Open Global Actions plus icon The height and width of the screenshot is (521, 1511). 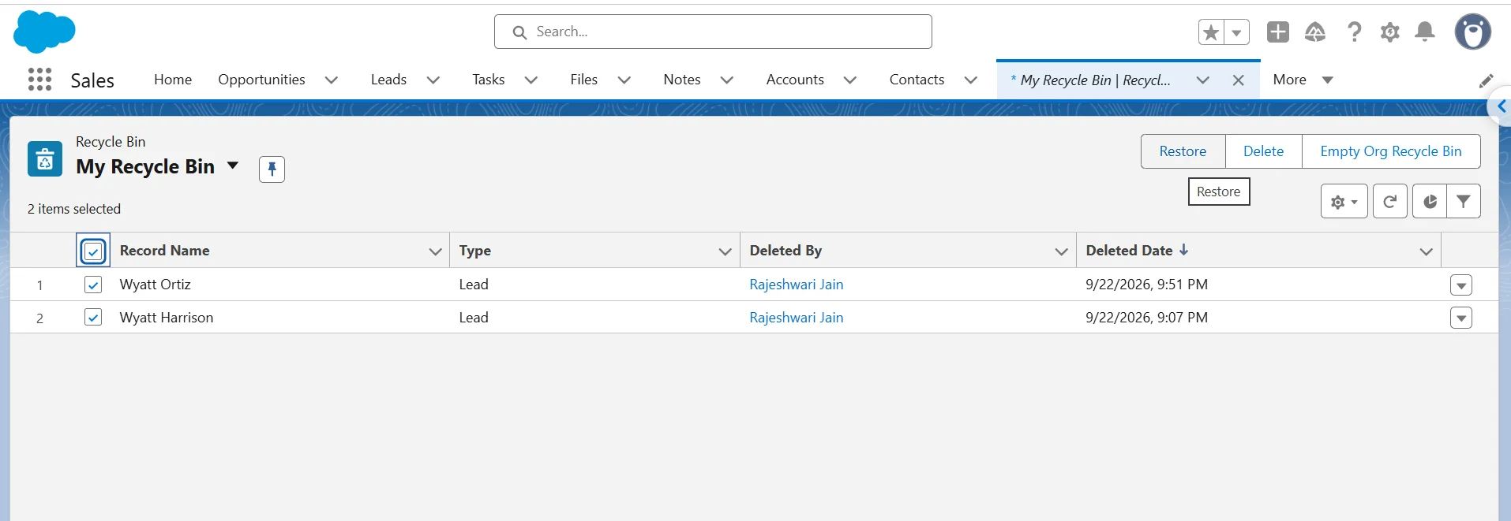pyautogui.click(x=1278, y=32)
